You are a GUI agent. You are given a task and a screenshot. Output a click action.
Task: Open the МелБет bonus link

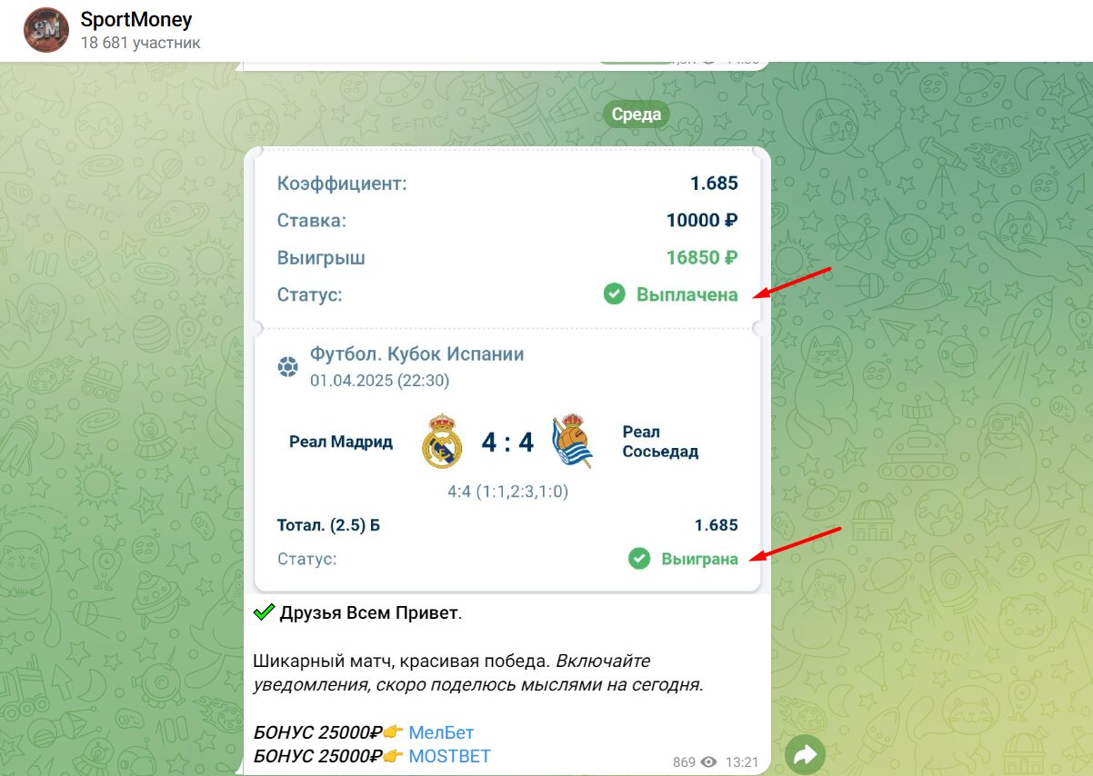pyautogui.click(x=441, y=732)
